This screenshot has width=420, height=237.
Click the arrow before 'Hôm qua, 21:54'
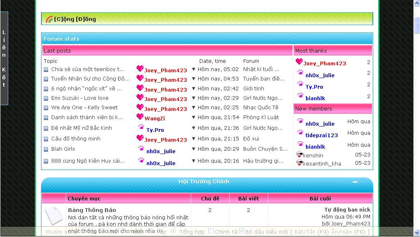194,117
